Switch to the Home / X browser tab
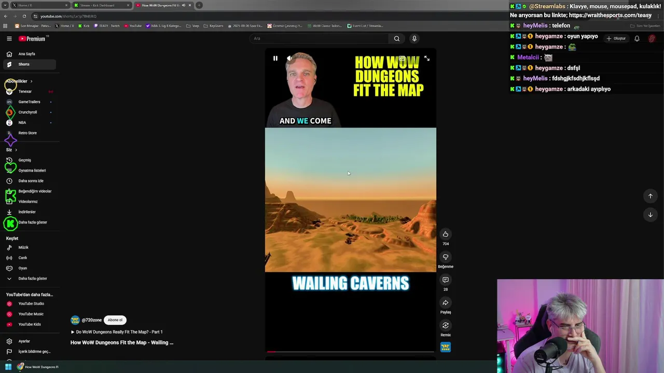The width and height of the screenshot is (664, 373). click(x=39, y=5)
